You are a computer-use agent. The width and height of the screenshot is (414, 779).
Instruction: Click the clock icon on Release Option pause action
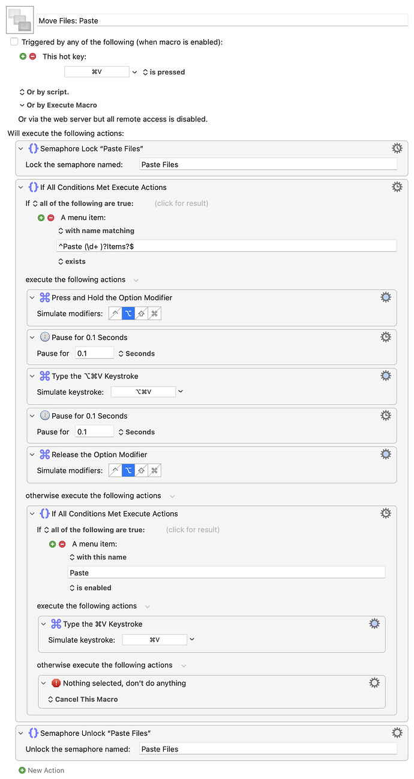point(45,415)
